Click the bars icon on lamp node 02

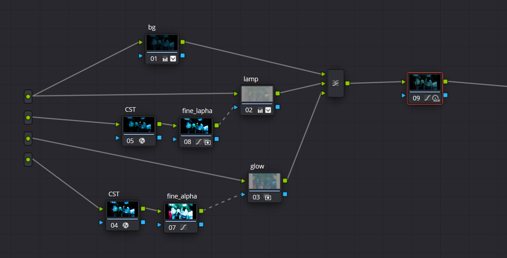pyautogui.click(x=260, y=110)
